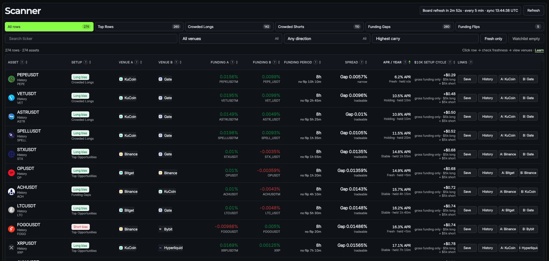
Task: Click the board refresh countdown status
Action: 470,11
